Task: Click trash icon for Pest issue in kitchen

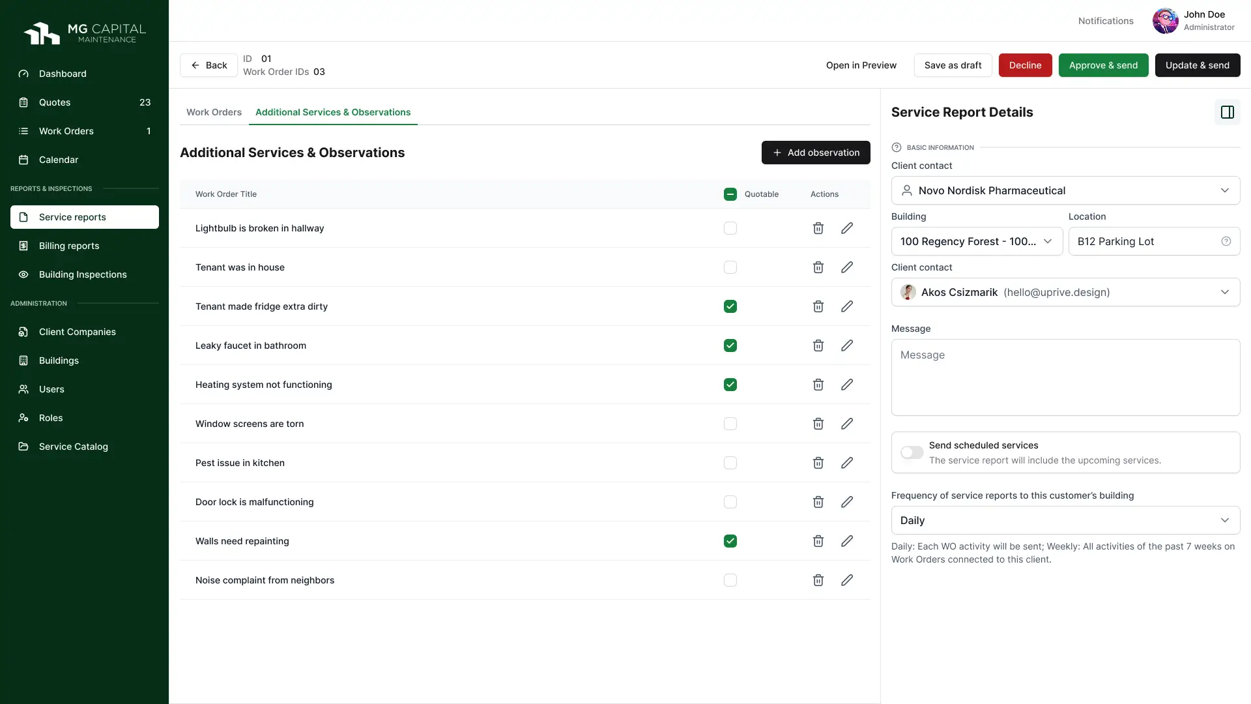Action: click(818, 463)
